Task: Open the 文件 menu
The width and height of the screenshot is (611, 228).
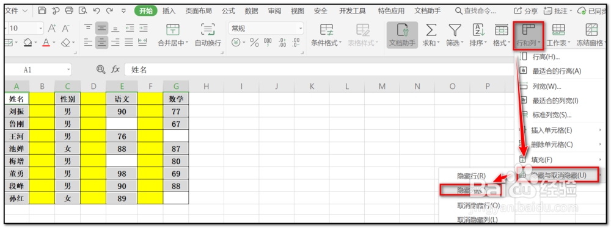Action: 16,11
